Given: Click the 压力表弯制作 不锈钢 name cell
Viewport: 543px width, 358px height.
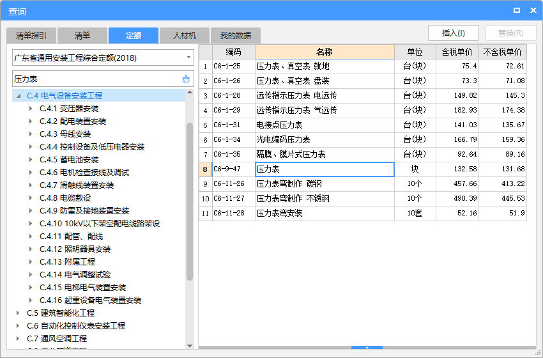Looking at the screenshot, I should coord(325,199).
